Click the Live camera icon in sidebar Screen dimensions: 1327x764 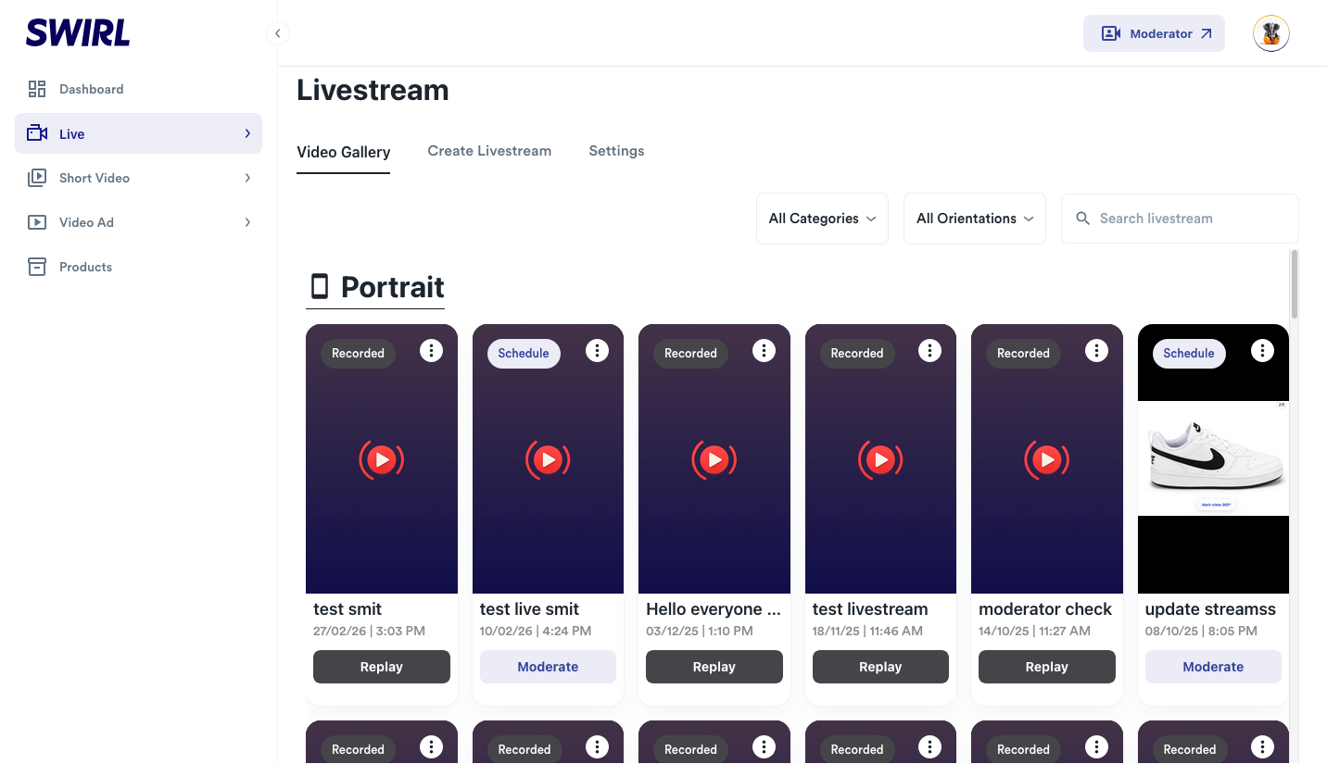point(37,133)
